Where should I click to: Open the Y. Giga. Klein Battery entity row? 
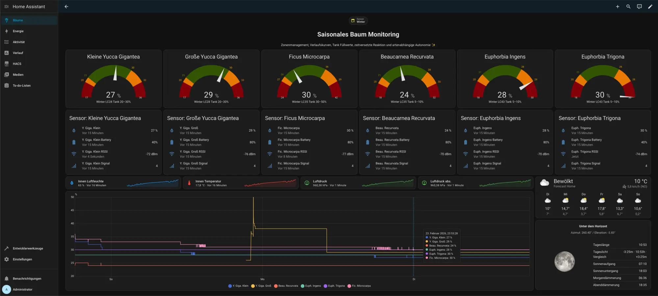113,142
